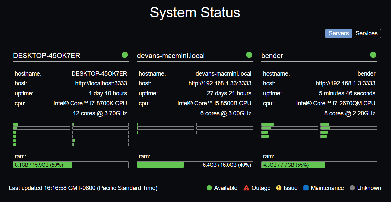This screenshot has width=391, height=202.
Task: Click the System Status heading
Action: (195, 12)
